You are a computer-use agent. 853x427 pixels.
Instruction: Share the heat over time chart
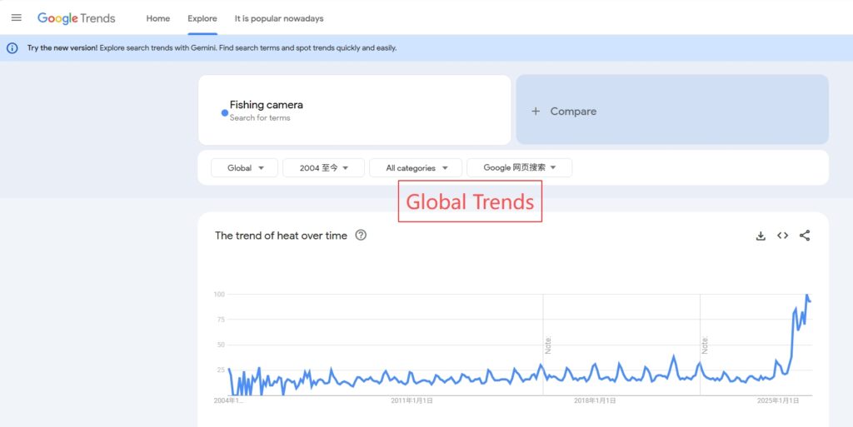tap(804, 236)
